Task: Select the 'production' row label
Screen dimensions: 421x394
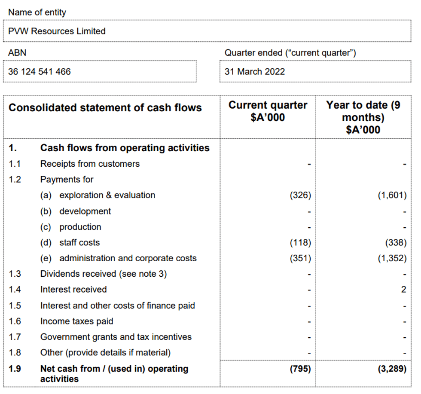Action: coord(80,227)
